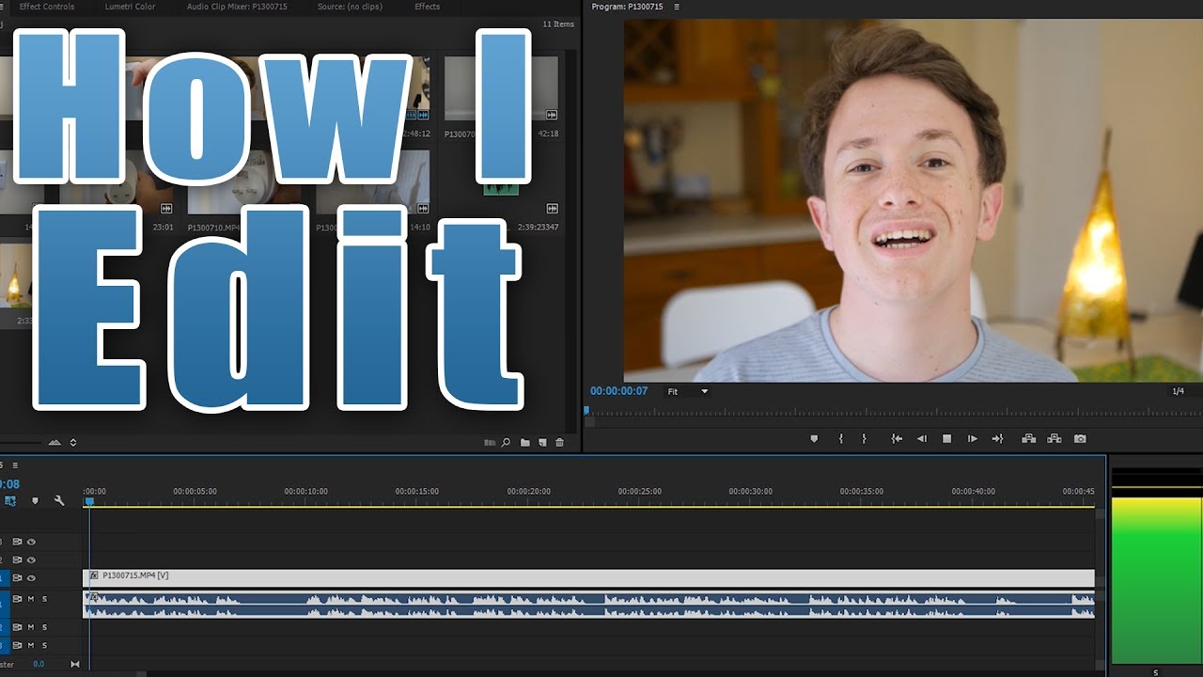Delete selected item with trash icon
Screen dimensions: 1203x677
pyautogui.click(x=560, y=443)
